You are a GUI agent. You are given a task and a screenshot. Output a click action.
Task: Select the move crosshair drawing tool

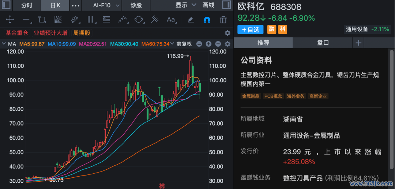click(10, 19)
